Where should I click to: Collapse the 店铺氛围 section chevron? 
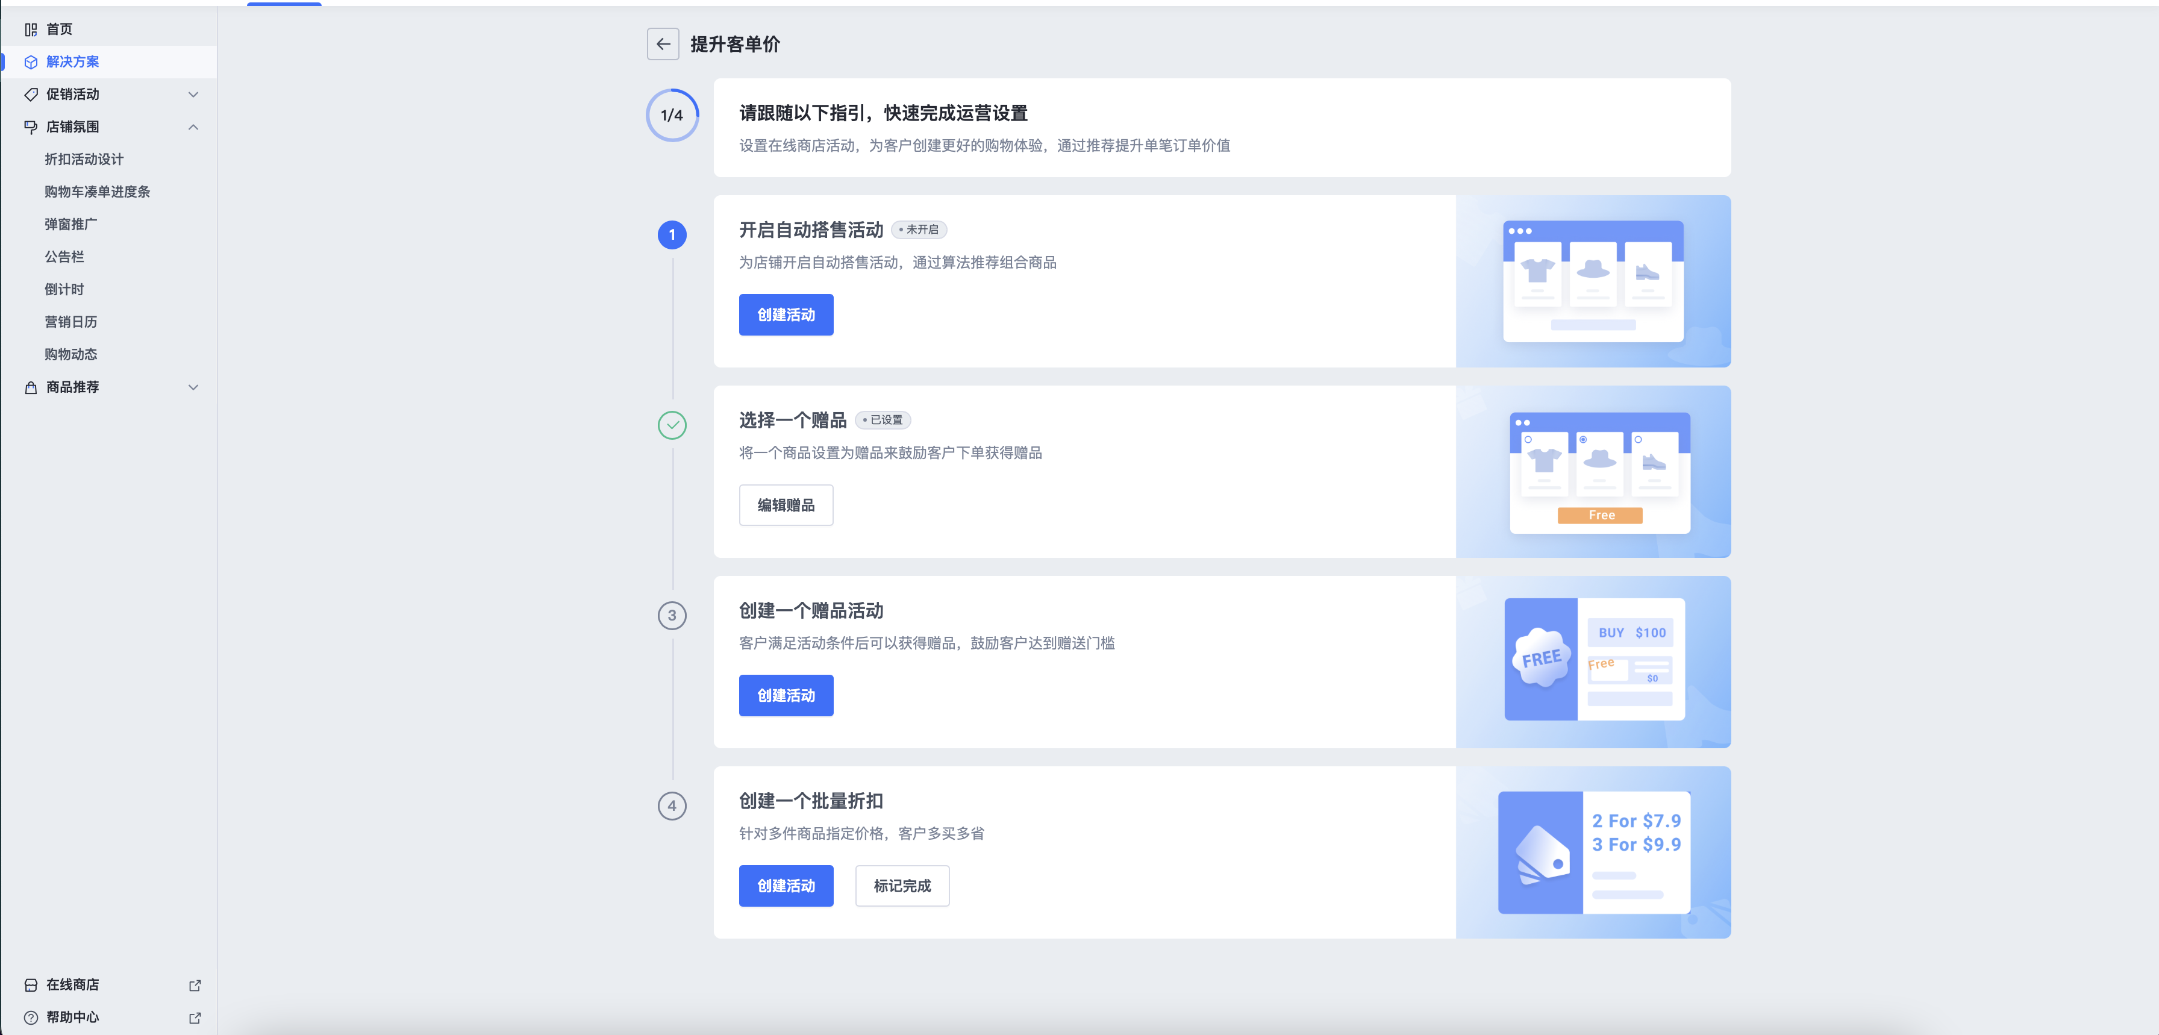(x=193, y=127)
